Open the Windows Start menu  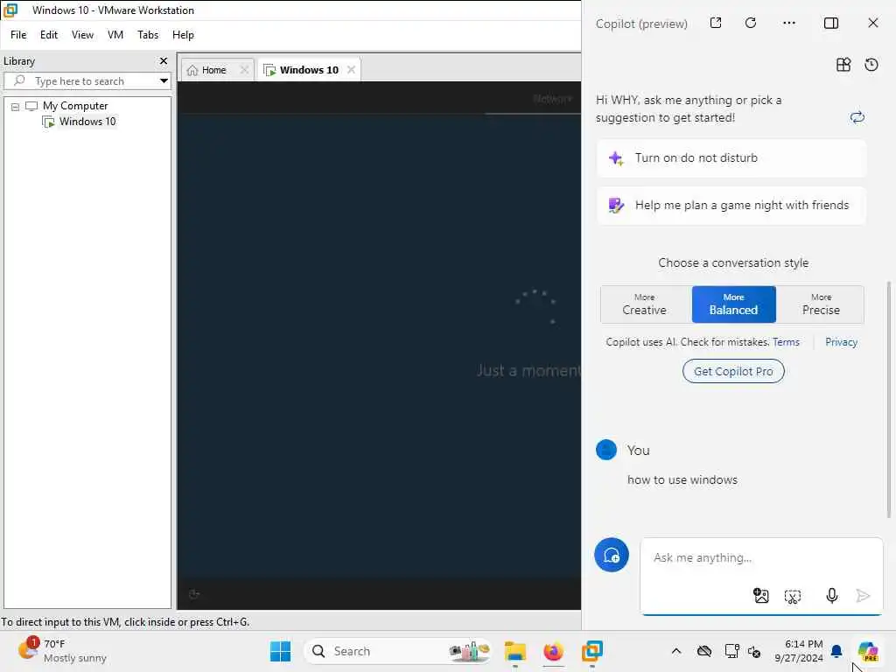[281, 651]
